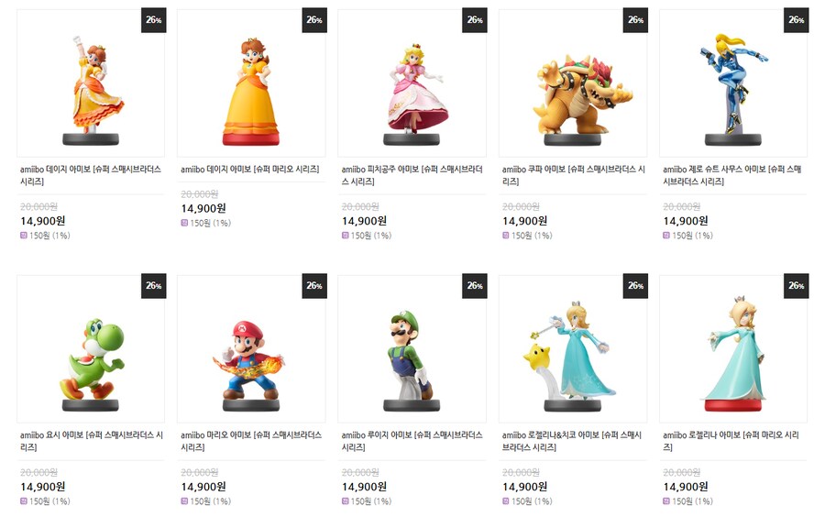
Task: Click the 26% badge on Bowser amiibo
Action: click(635, 20)
